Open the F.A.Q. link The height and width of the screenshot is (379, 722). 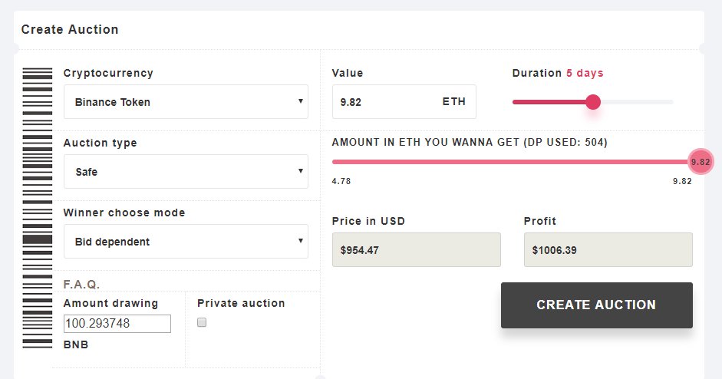[81, 284]
